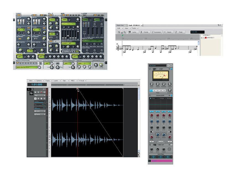Viewport: 235px width, 177px height.
Task: Select the Chords tool in Staff view
Action: 145,32
